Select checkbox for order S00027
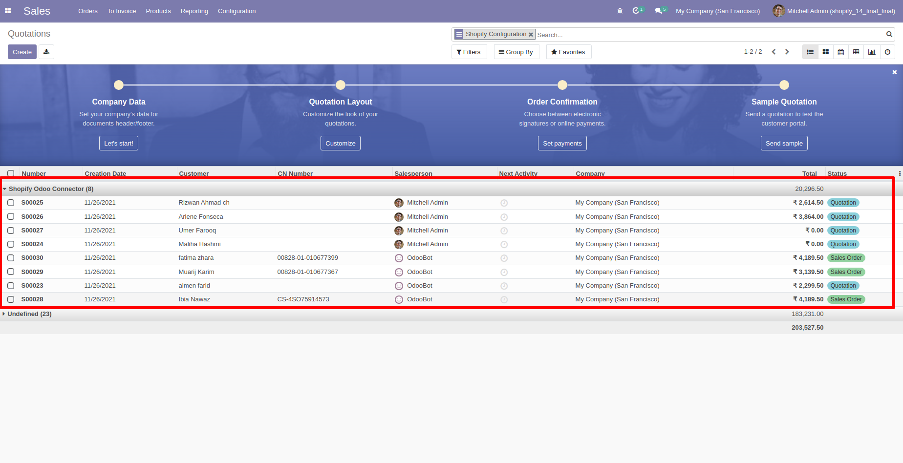 click(11, 231)
